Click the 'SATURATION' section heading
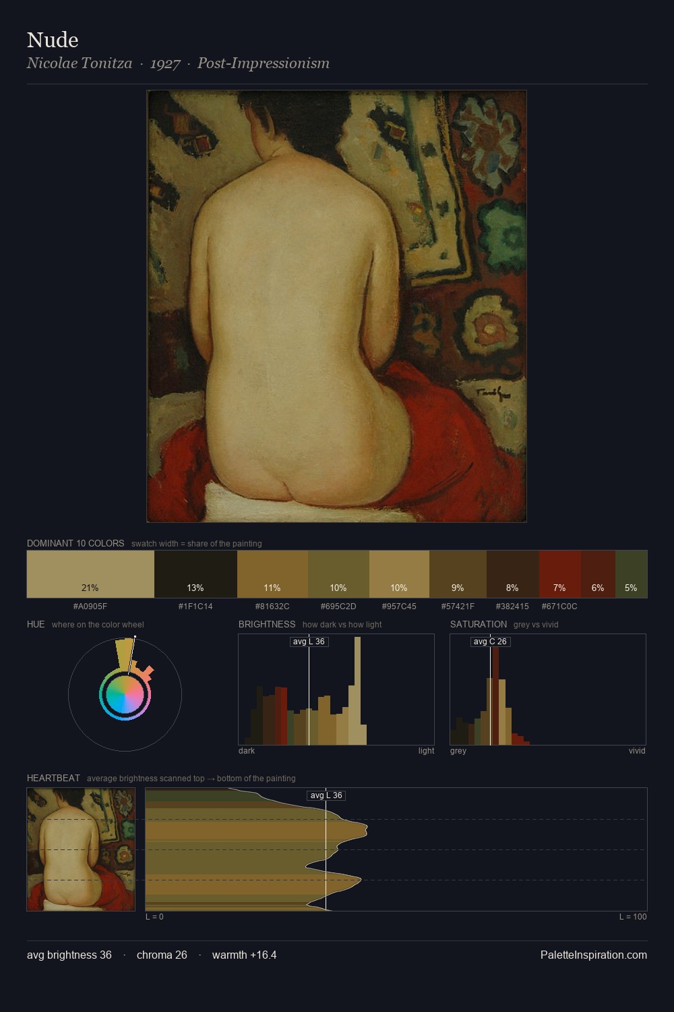Screen dimensions: 674x1012 coord(479,624)
